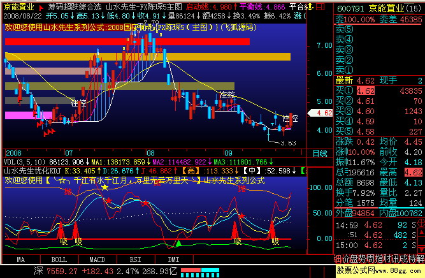This screenshot has height=278, width=425.
Task: Click the magenta support band on chart
Action: (x=29, y=115)
